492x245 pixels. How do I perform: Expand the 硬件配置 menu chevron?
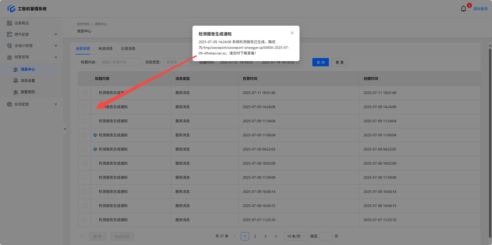pos(56,34)
